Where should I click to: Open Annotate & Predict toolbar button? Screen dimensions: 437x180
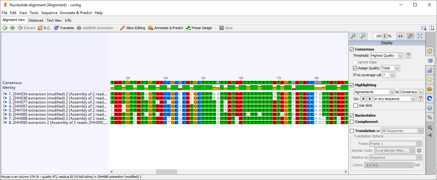[x=165, y=28]
